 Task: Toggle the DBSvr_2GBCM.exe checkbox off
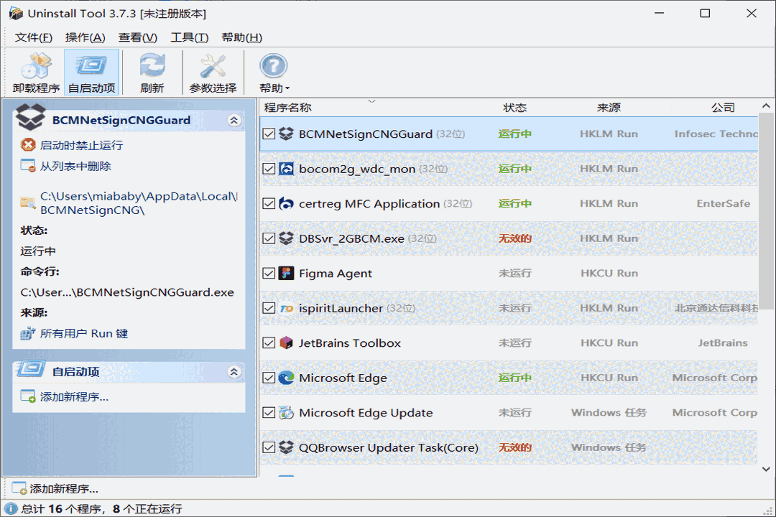point(269,238)
